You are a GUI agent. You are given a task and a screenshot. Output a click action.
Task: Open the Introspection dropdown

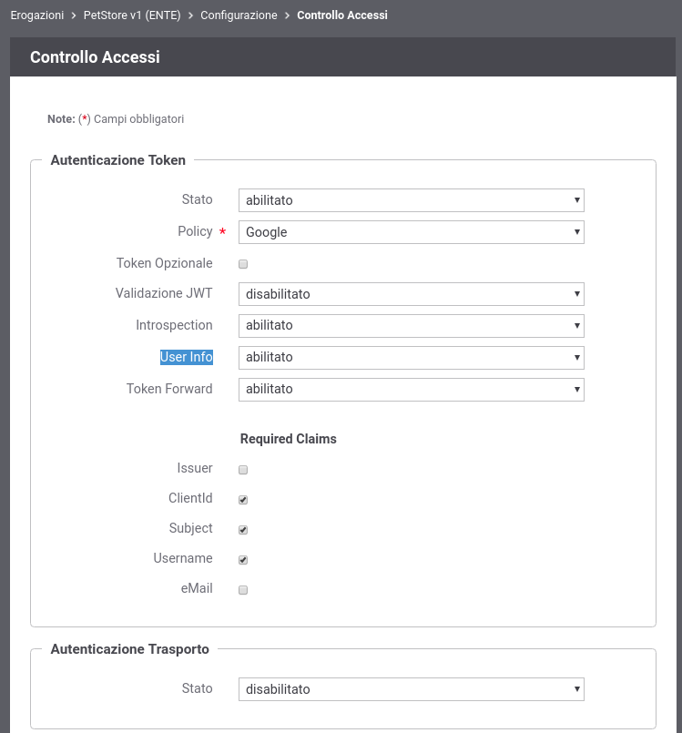point(412,325)
